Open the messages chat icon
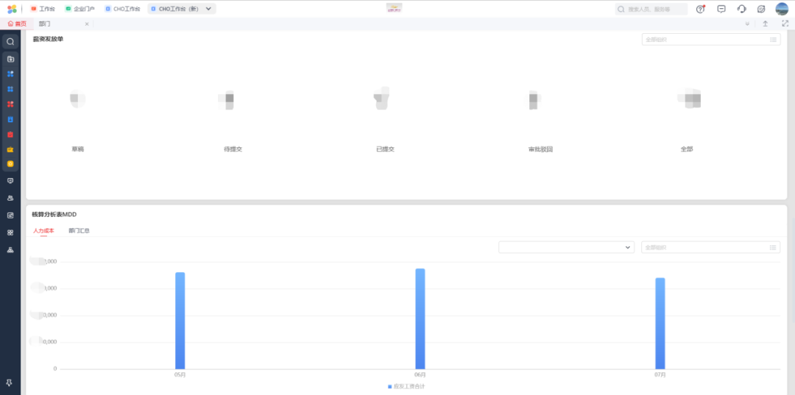Image resolution: width=795 pixels, height=395 pixels. tap(721, 9)
